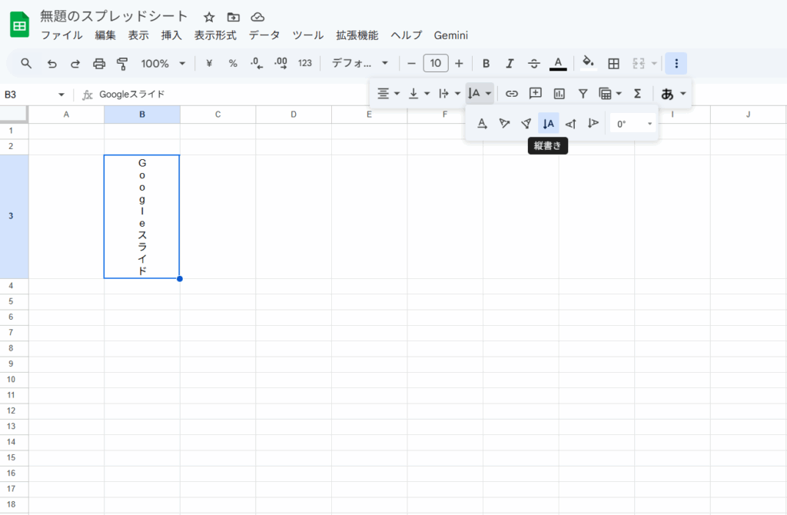Click the borders grid icon
The image size is (787, 515).
tap(613, 63)
